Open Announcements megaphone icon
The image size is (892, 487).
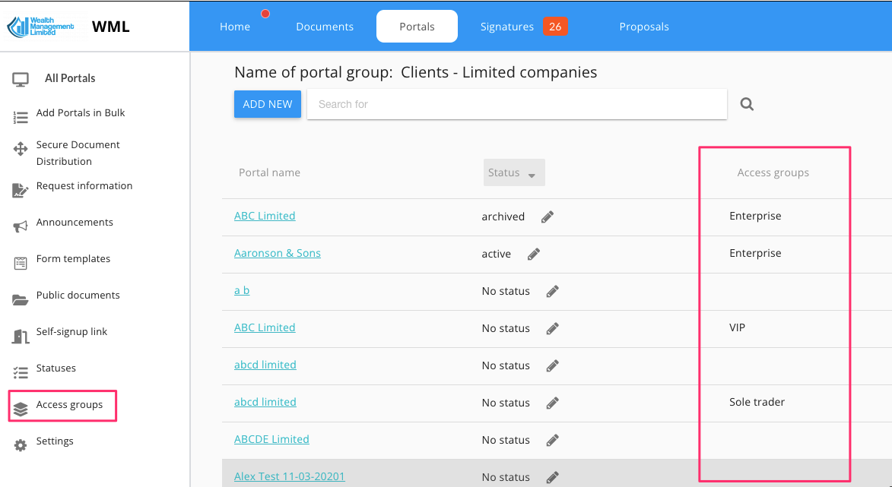pyautogui.click(x=21, y=226)
